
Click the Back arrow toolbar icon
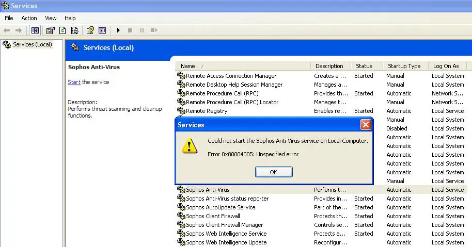(x=7, y=30)
